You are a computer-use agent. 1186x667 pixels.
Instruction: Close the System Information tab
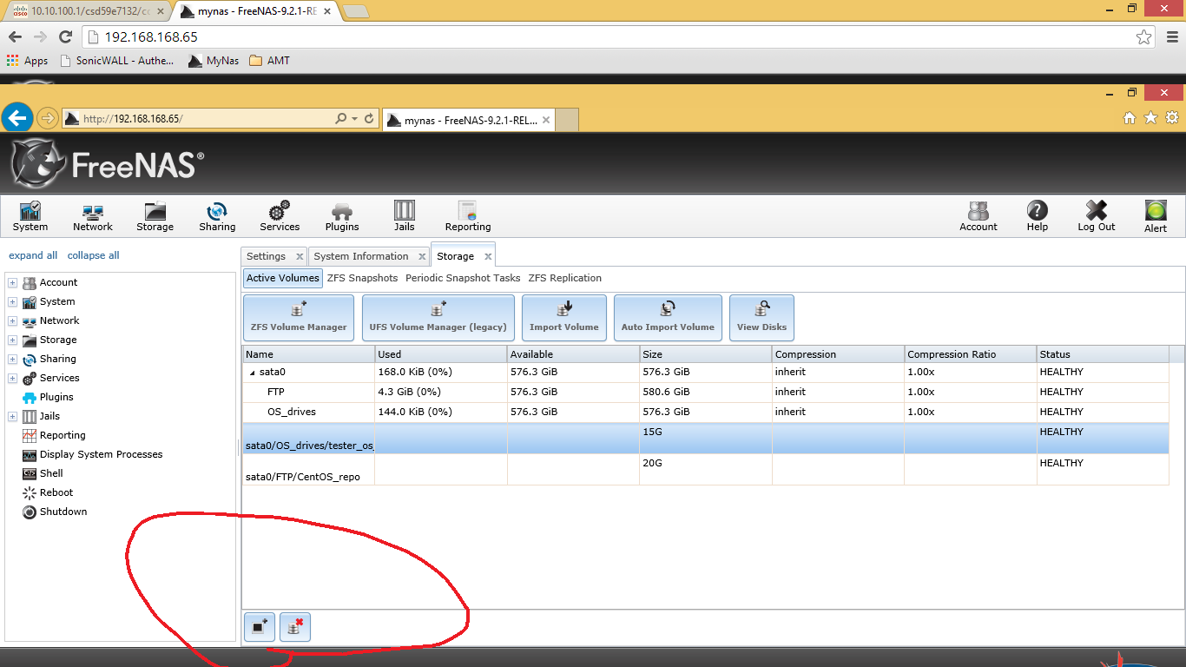pyautogui.click(x=422, y=257)
